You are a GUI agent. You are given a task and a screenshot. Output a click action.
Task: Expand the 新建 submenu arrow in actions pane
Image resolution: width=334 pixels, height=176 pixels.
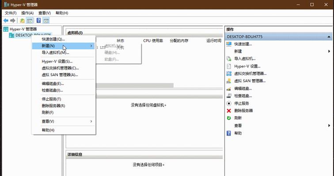click(x=329, y=51)
